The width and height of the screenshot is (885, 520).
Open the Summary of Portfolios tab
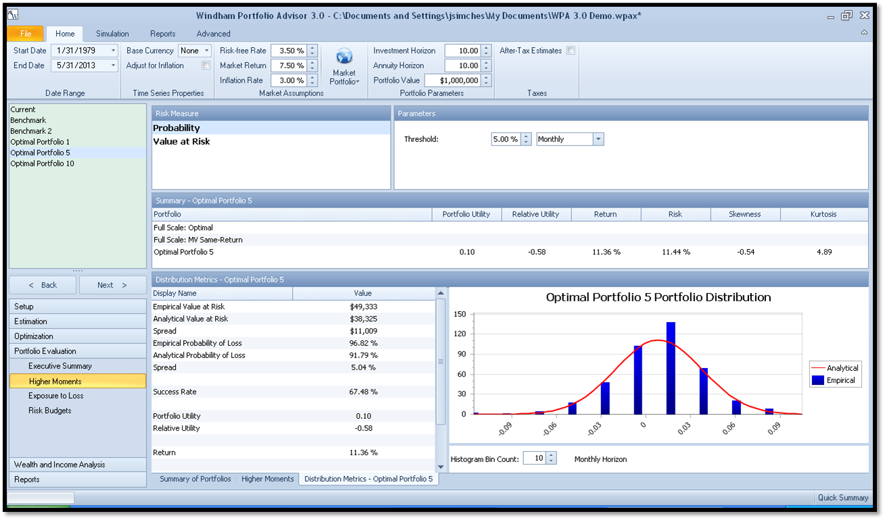coord(195,478)
